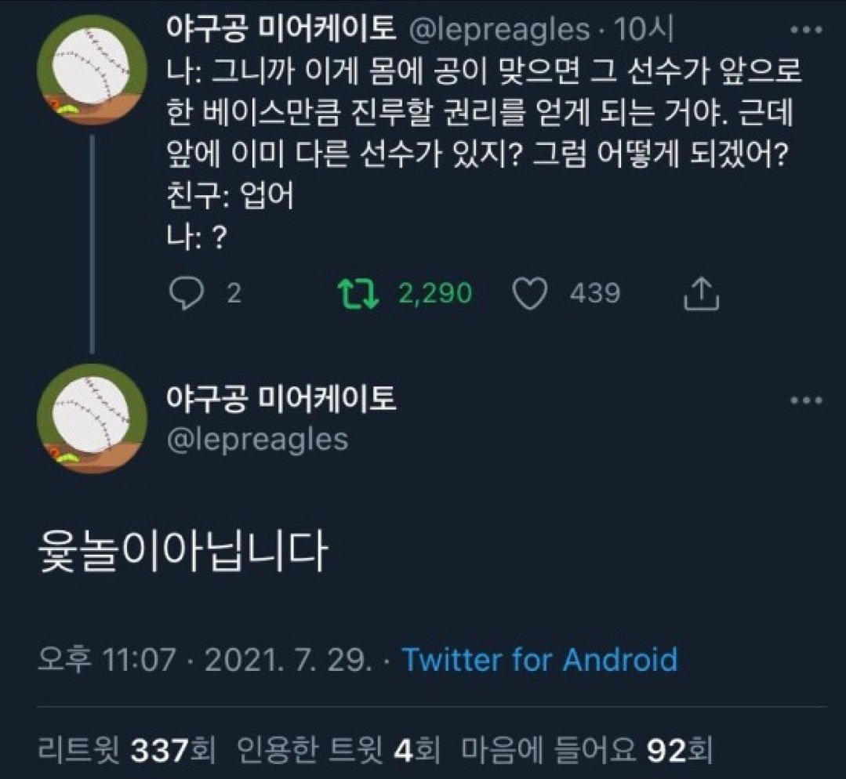Click the @lepreagles handle below the second display name
The image size is (846, 779).
(257, 439)
